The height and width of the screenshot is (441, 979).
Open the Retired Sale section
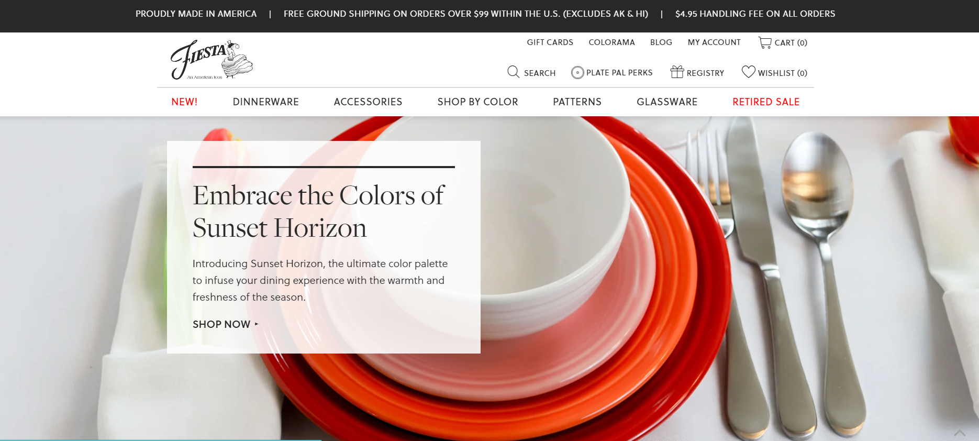(x=766, y=102)
